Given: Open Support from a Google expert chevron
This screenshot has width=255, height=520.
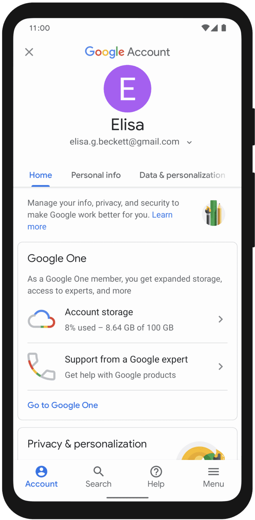Looking at the screenshot, I should [221, 367].
